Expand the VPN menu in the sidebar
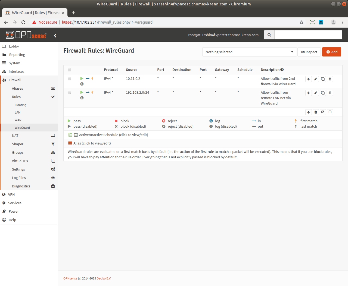Image resolution: width=348 pixels, height=286 pixels. click(11, 194)
